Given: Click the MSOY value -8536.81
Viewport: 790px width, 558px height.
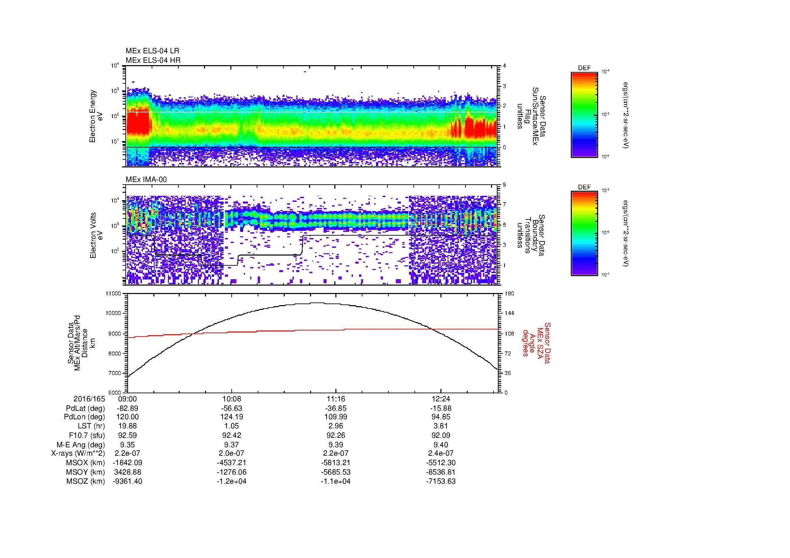Looking at the screenshot, I should coord(441,472).
